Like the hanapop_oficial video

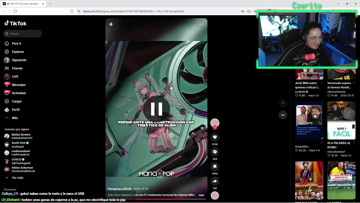tap(215, 137)
